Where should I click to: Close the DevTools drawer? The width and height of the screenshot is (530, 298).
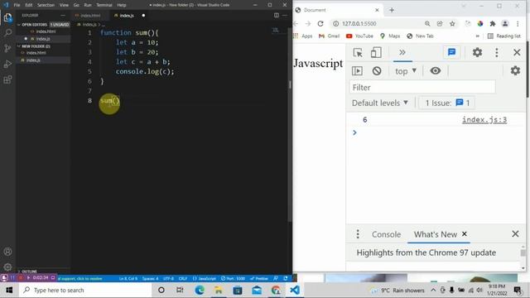515,233
